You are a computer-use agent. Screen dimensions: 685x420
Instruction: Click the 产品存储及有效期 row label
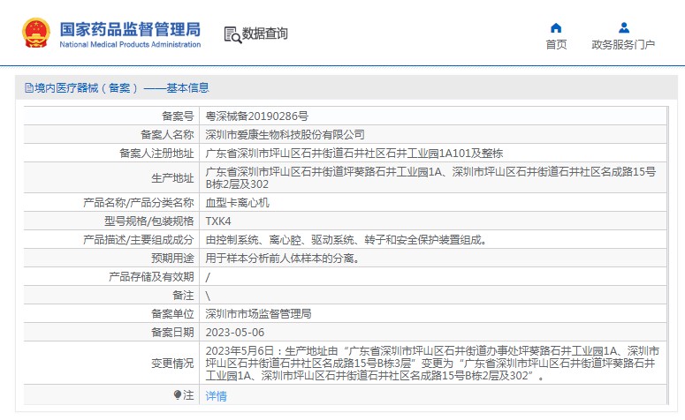[151, 277]
